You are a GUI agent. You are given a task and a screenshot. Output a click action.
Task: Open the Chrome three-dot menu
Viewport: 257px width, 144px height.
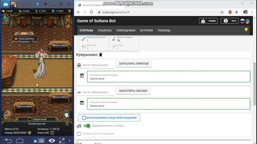[x=252, y=12]
